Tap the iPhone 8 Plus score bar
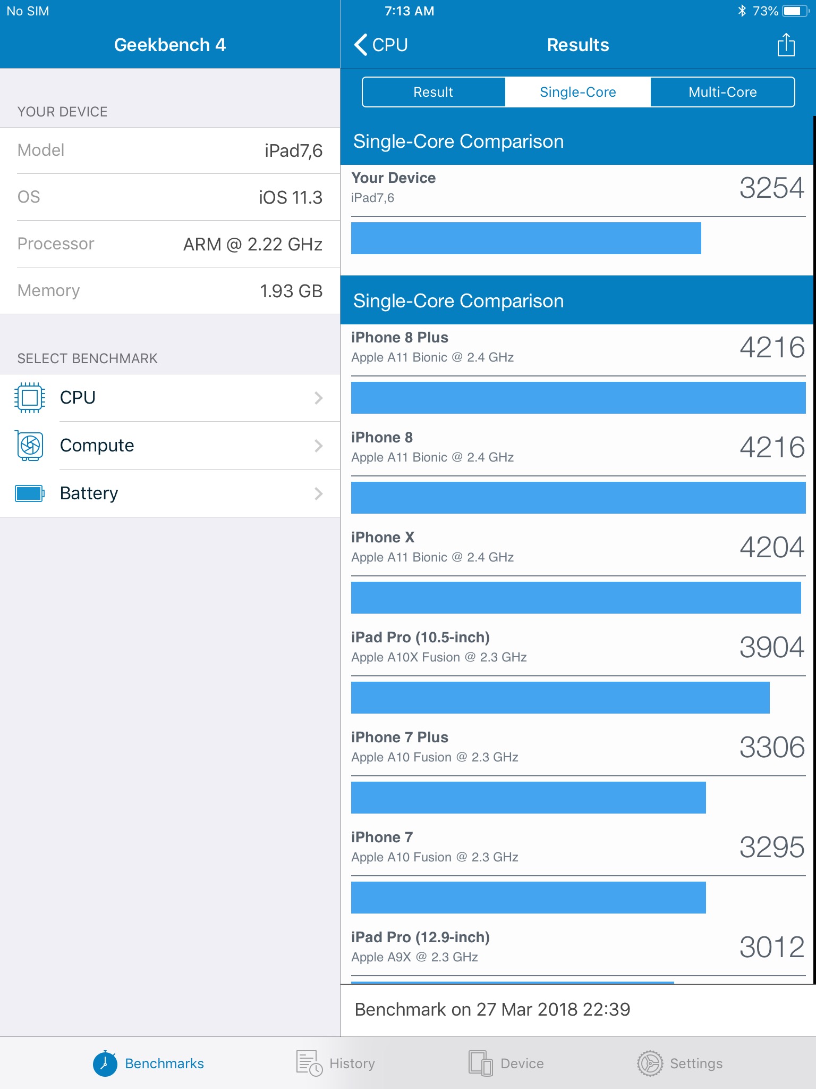The image size is (816, 1089). (578, 398)
